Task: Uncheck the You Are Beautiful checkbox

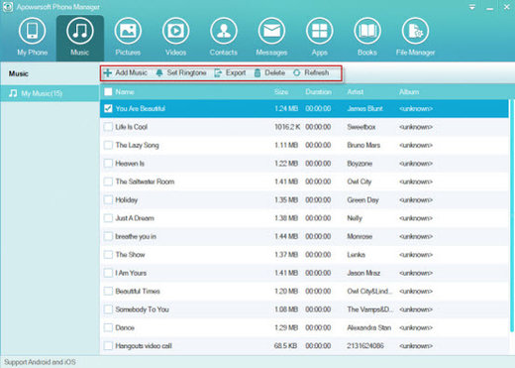Action: (x=108, y=108)
